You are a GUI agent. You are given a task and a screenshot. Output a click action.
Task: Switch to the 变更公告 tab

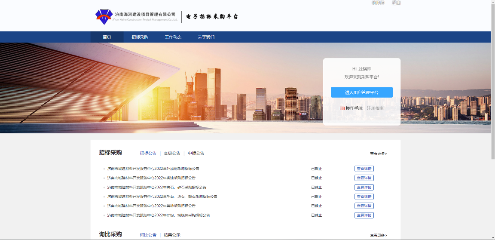point(172,153)
